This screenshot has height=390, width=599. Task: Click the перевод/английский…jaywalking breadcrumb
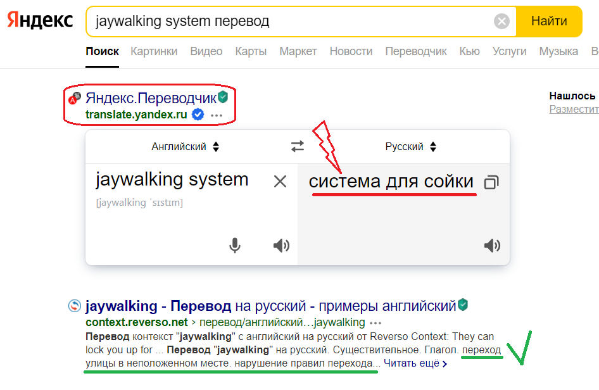[282, 322]
